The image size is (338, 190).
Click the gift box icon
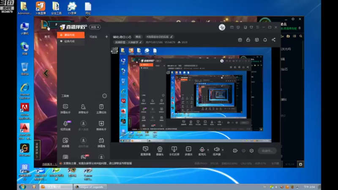[x=240, y=40]
